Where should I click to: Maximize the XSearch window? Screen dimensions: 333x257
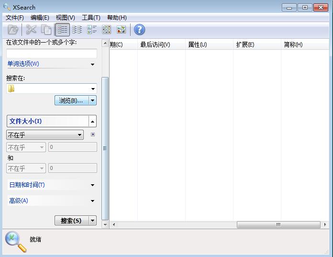click(x=305, y=8)
